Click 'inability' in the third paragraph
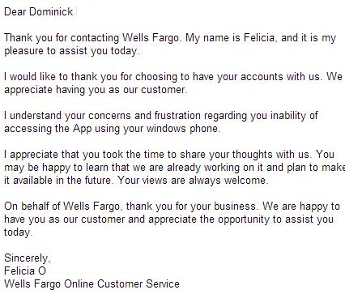Image resolution: width=345 pixels, height=294 pixels. pyautogui.click(x=288, y=116)
